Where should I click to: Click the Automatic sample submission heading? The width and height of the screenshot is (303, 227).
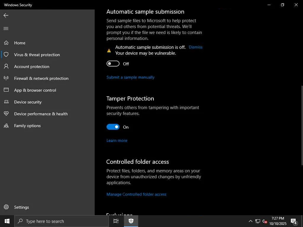(x=145, y=12)
